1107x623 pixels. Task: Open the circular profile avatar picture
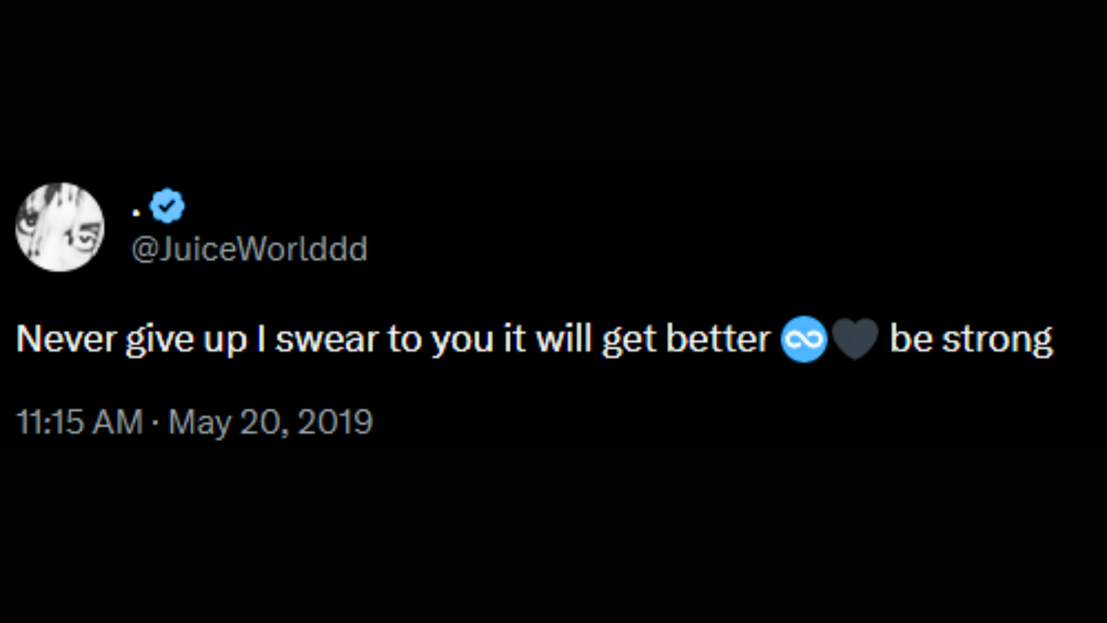point(60,227)
